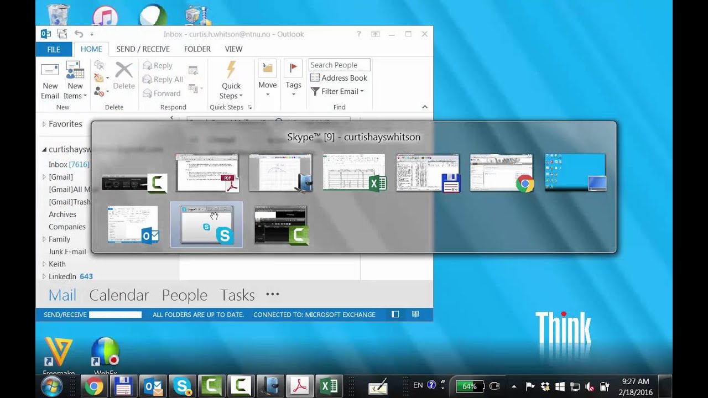Image resolution: width=708 pixels, height=398 pixels.
Task: Open the Address Book
Action: pyautogui.click(x=339, y=78)
